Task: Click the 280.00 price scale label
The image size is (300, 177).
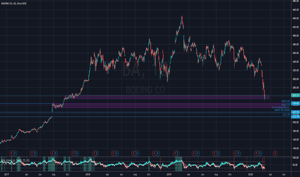Action: [295, 88]
